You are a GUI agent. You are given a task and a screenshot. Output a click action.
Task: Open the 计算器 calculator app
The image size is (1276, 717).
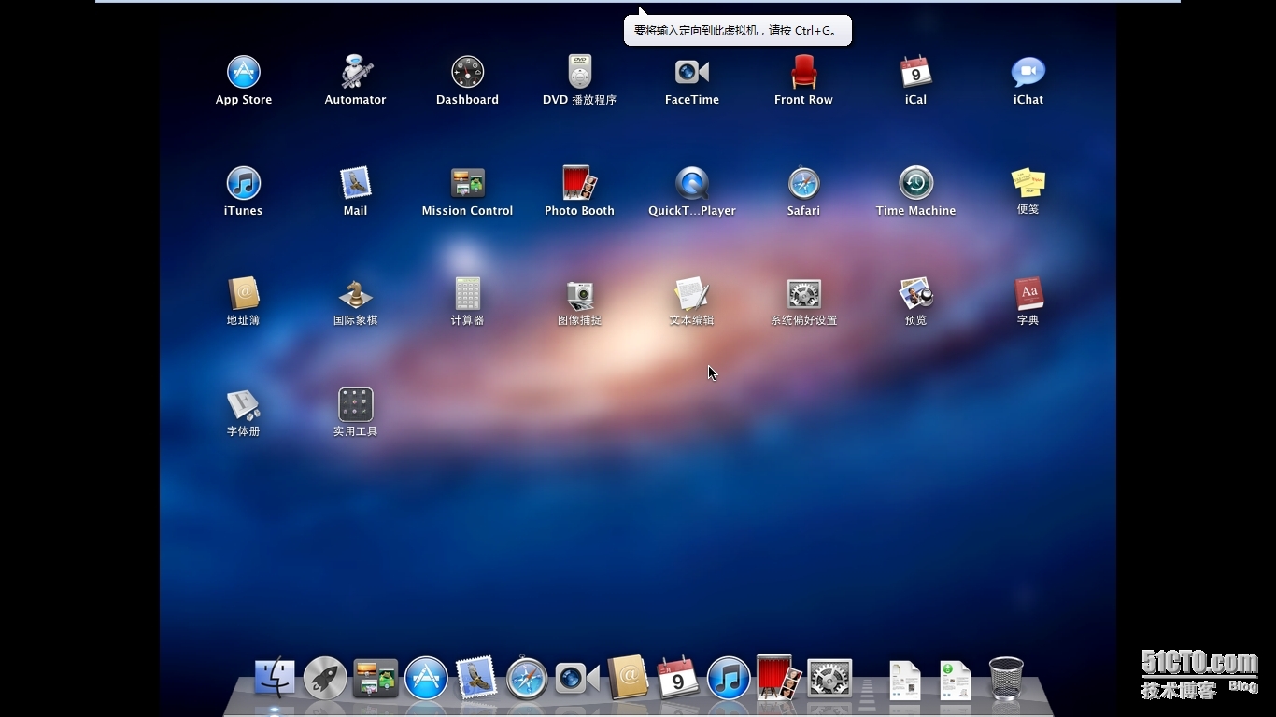coord(468,293)
